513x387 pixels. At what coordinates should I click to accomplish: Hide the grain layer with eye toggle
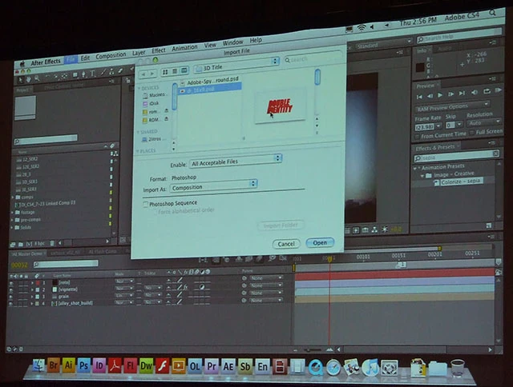pyautogui.click(x=11, y=297)
